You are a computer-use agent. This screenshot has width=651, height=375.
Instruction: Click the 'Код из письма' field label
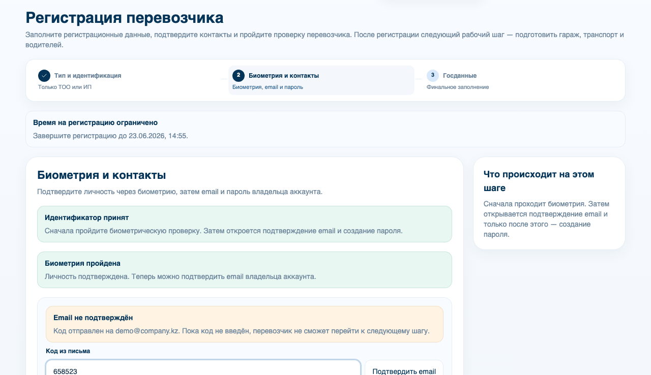pos(68,351)
